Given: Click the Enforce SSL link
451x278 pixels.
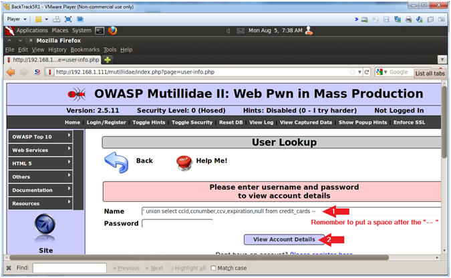Looking at the screenshot, I should 410,122.
